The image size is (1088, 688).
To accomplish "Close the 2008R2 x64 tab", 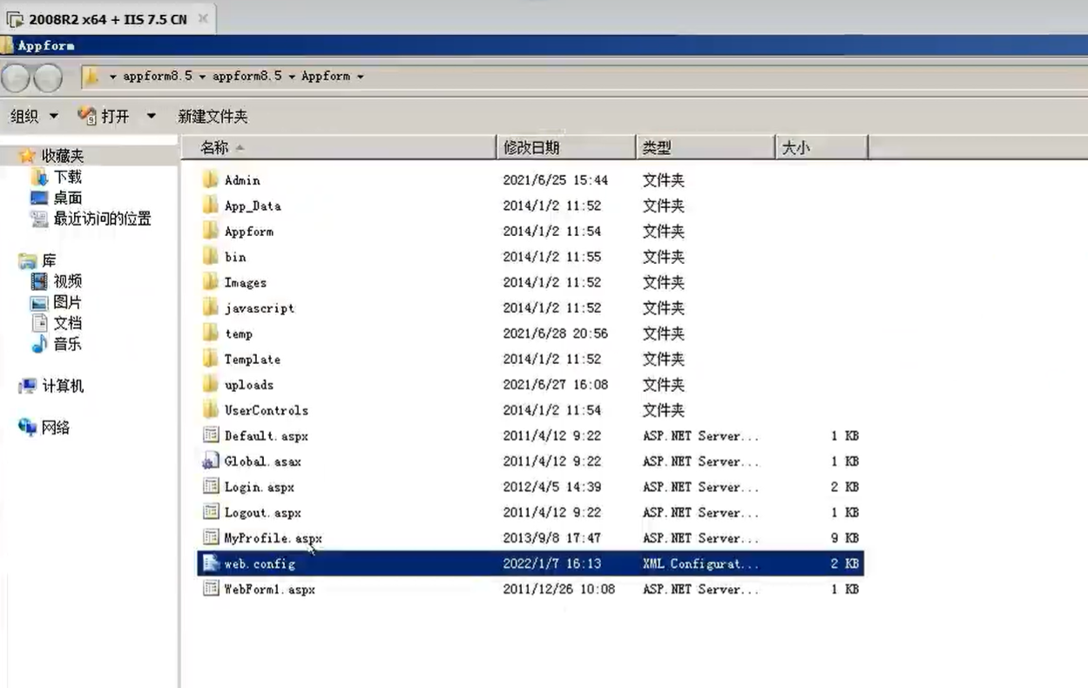I will [x=203, y=18].
